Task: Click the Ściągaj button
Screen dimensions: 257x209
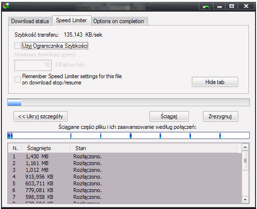Action: coord(169,116)
